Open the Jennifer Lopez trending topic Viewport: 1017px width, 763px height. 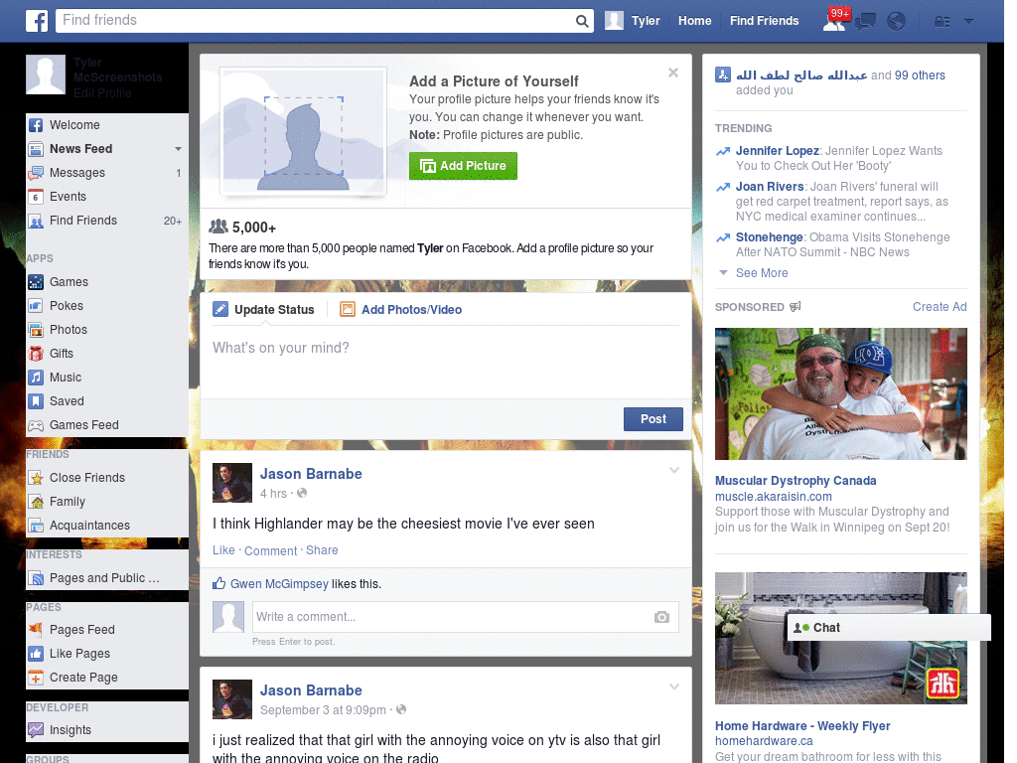[777, 151]
